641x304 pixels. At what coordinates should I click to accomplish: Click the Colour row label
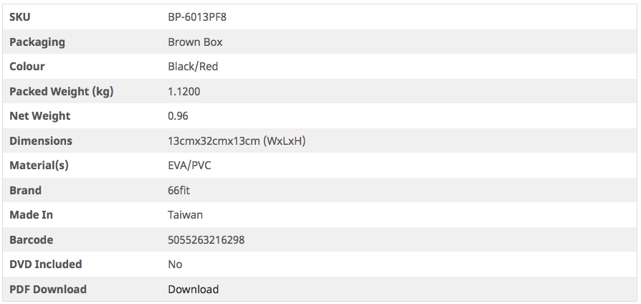(27, 67)
